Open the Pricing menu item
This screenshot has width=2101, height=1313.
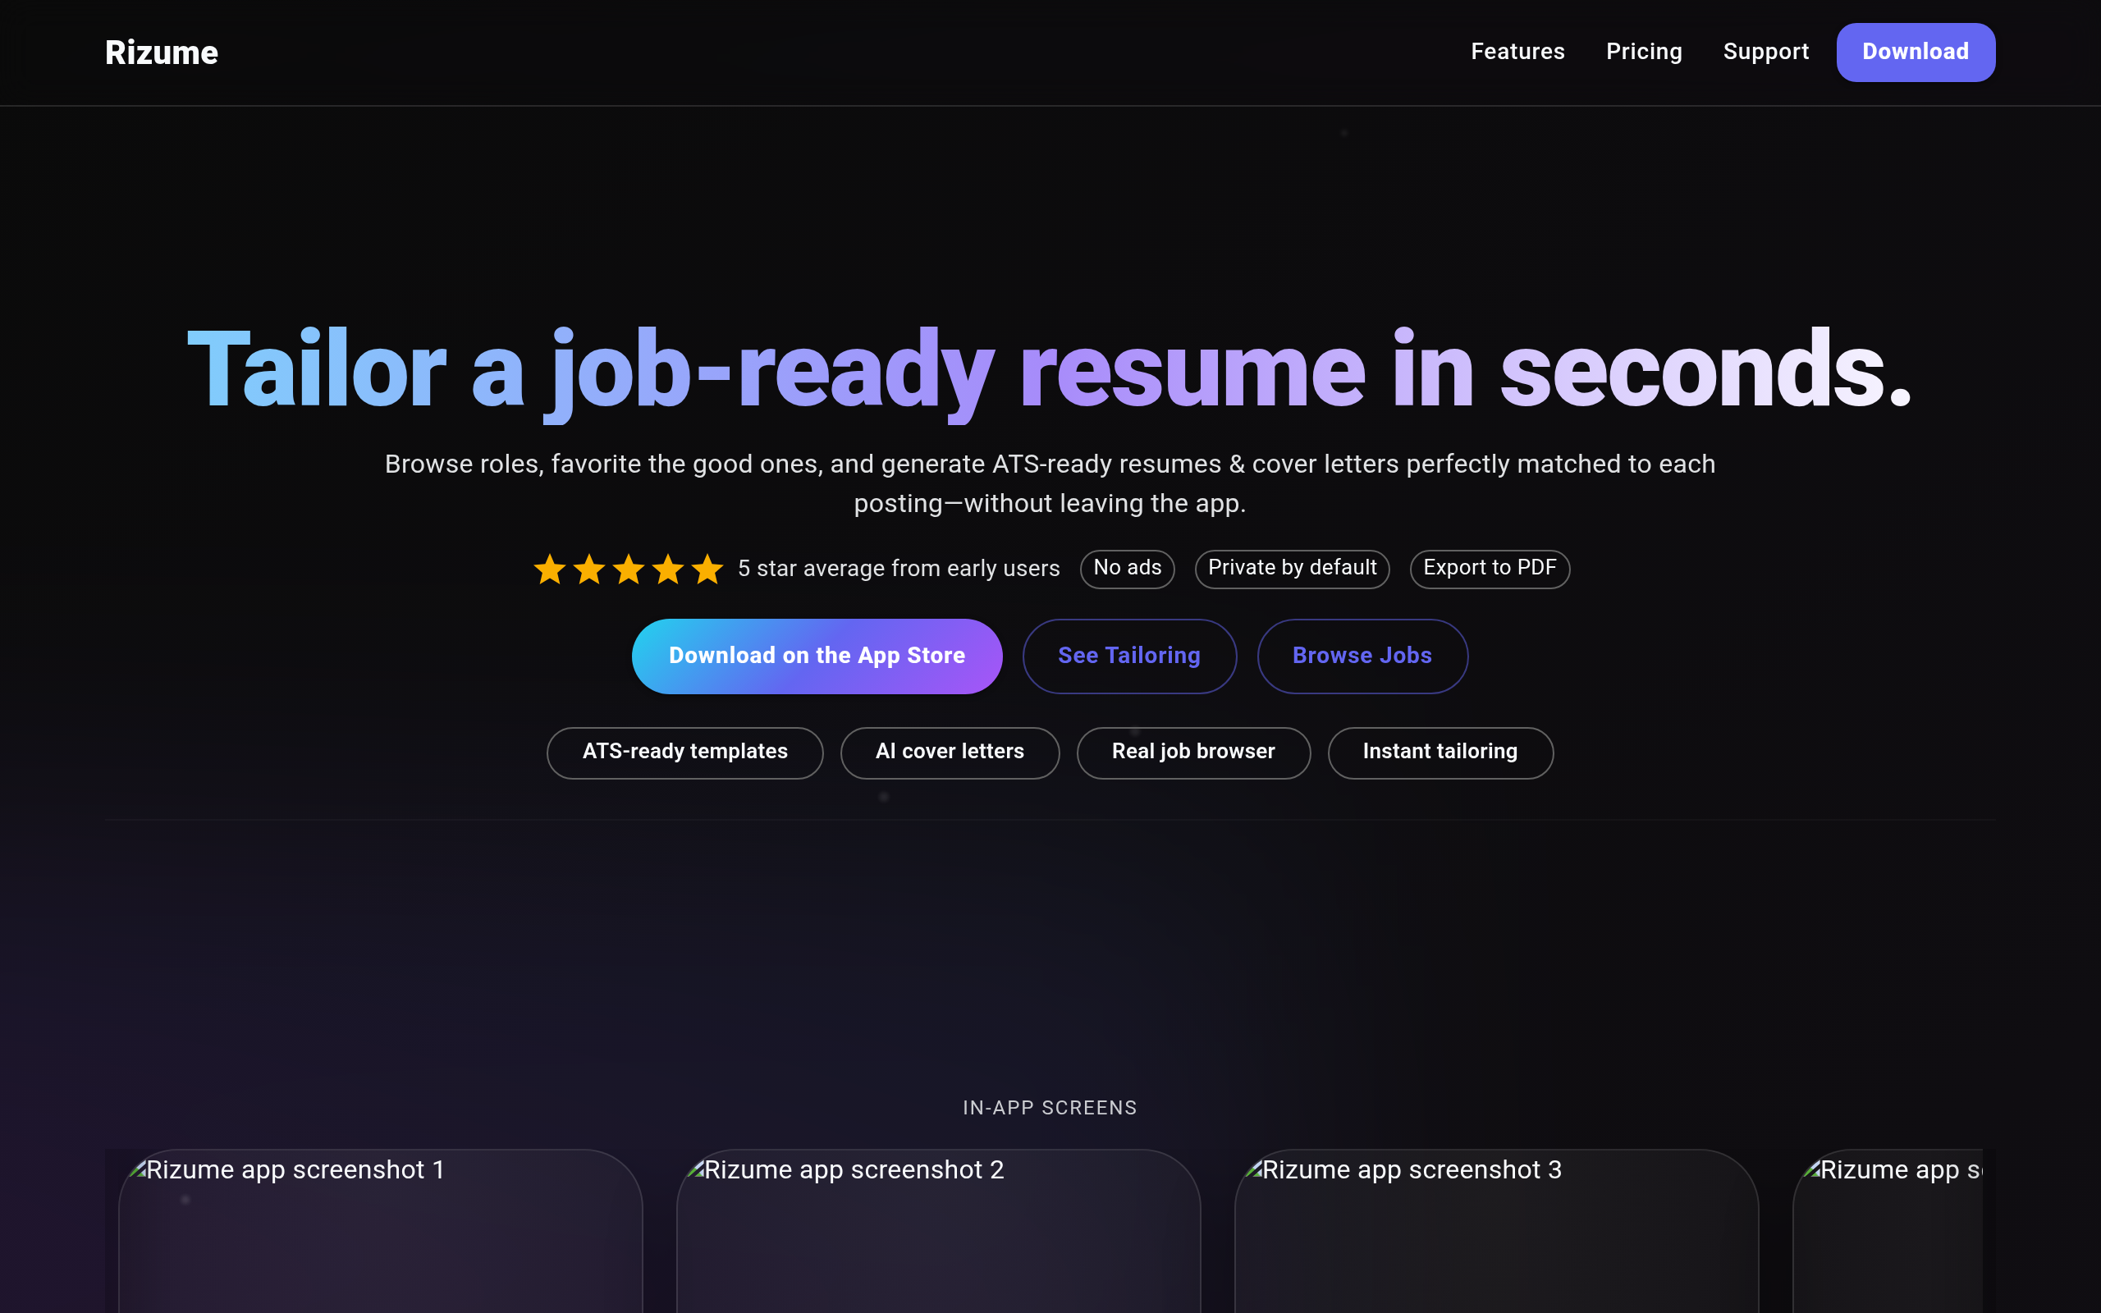click(1644, 51)
